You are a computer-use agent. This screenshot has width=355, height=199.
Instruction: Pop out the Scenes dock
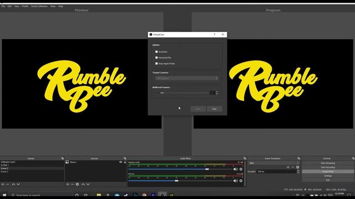point(63,159)
